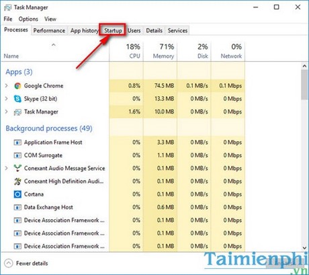Click Application Frame Host's 3.3 MB value

click(x=165, y=143)
